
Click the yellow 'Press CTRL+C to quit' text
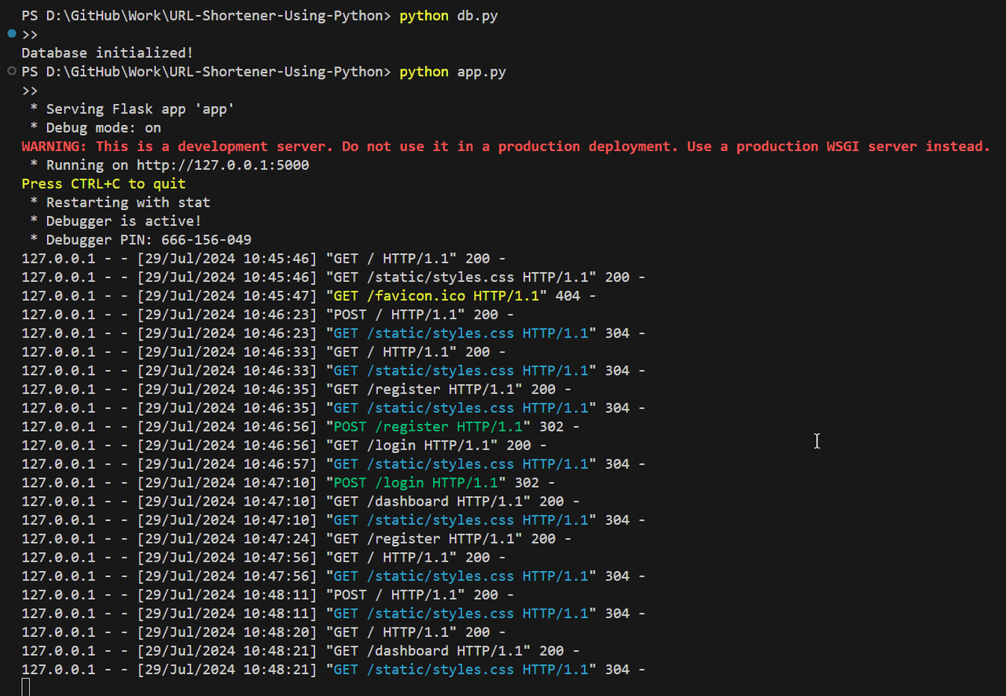pos(104,184)
